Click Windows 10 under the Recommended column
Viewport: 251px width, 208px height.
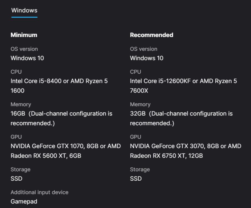[x=147, y=58]
